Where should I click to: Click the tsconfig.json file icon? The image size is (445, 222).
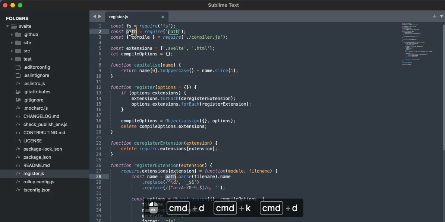coord(18,190)
